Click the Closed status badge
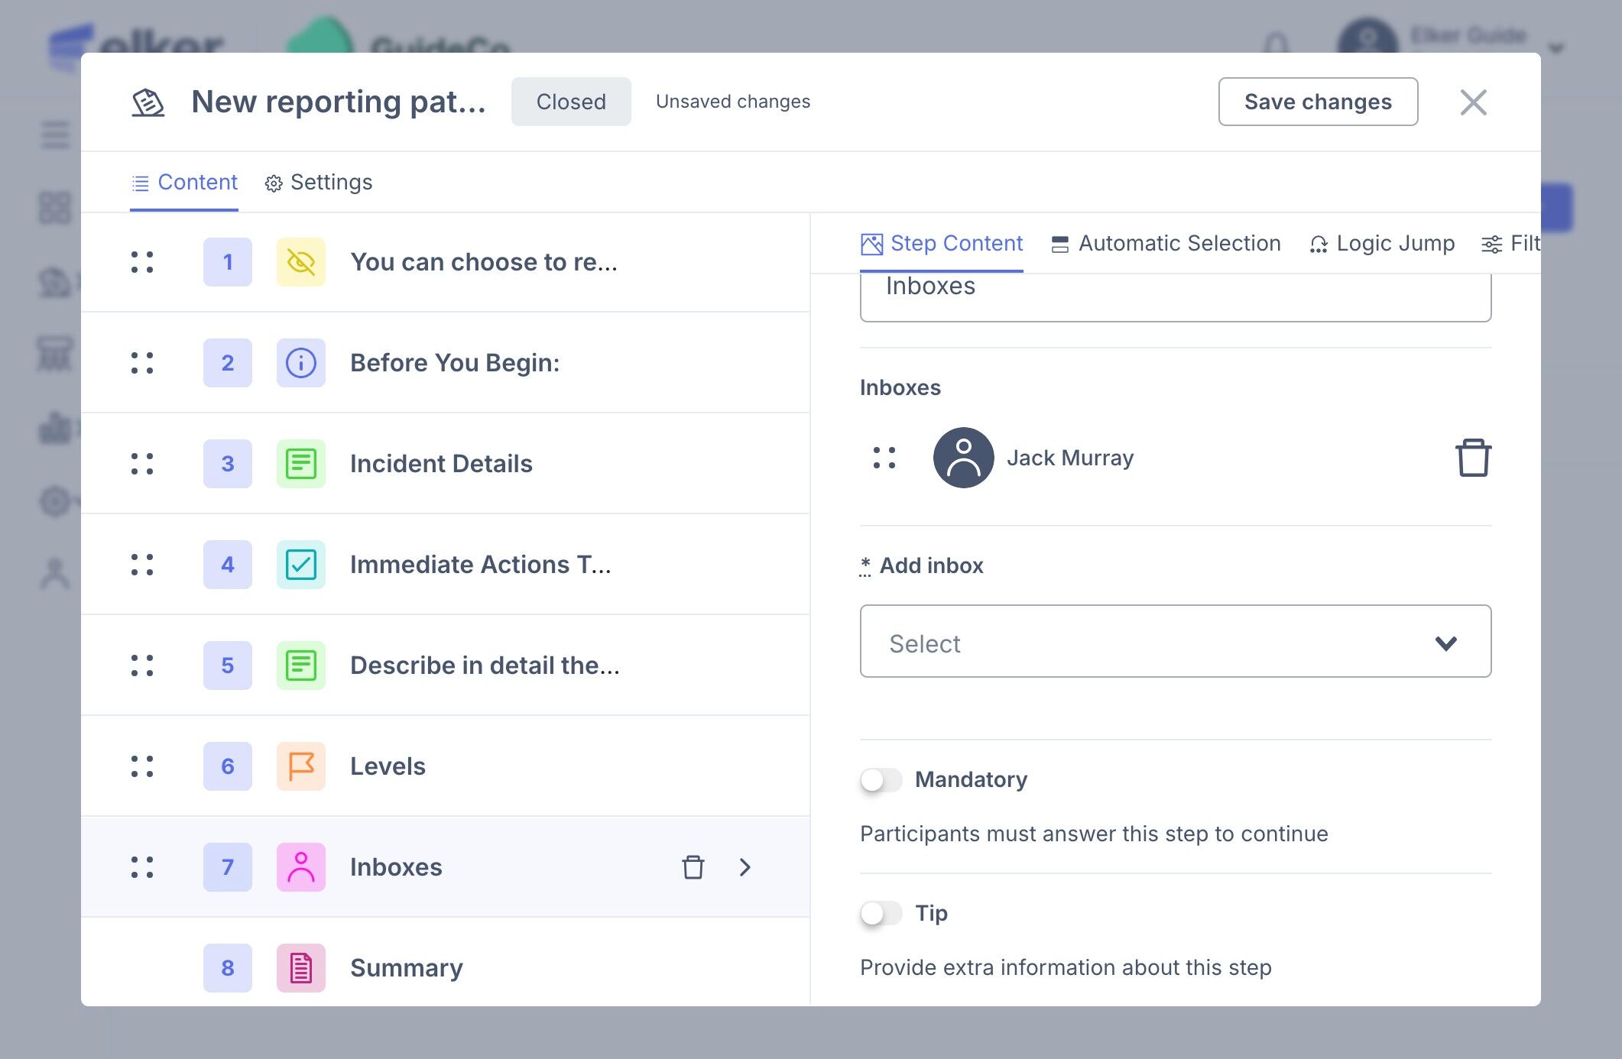Screen dimensions: 1622x1059 [x=570, y=102]
